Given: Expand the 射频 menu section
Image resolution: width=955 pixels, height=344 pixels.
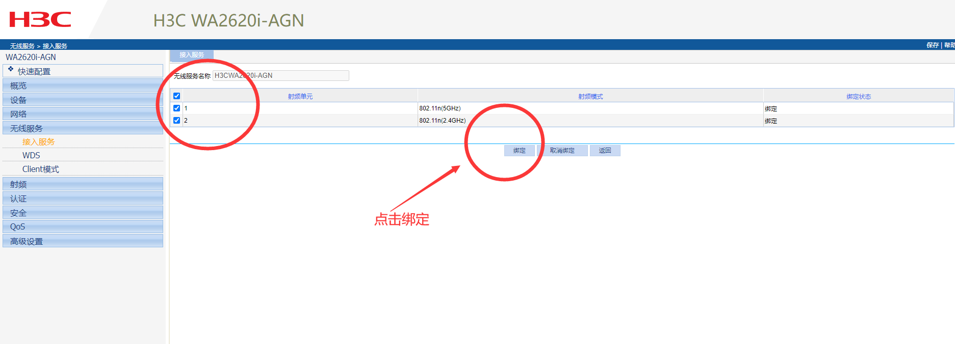Looking at the screenshot, I should coord(83,184).
